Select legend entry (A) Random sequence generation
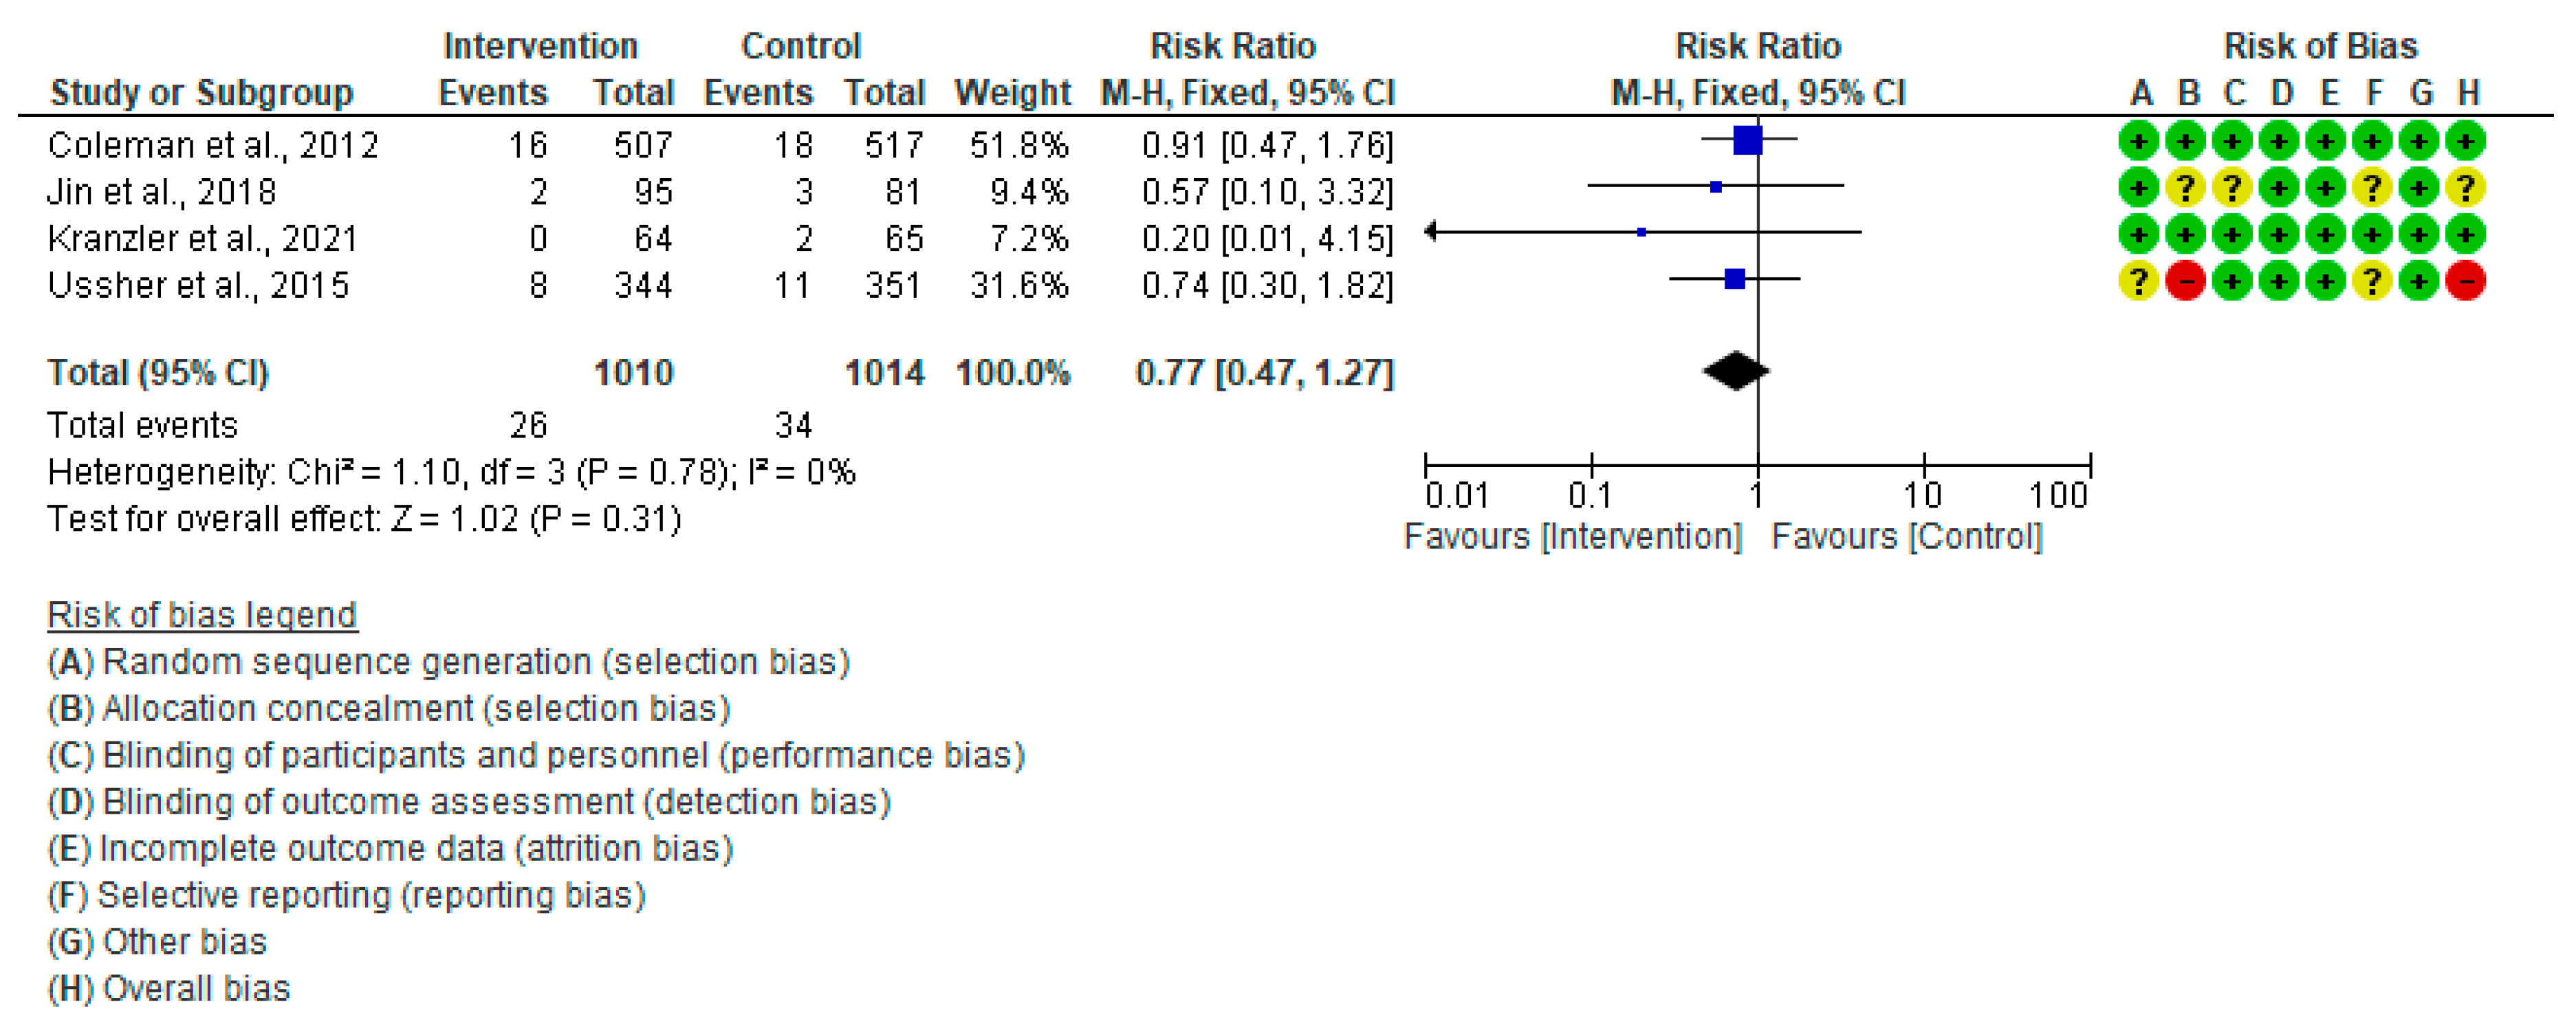This screenshot has height=1033, width=2576. tap(449, 662)
